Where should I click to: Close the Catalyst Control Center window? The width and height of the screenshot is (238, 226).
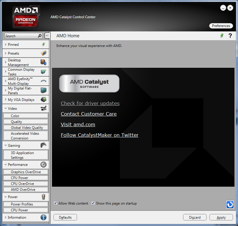click(230, 8)
